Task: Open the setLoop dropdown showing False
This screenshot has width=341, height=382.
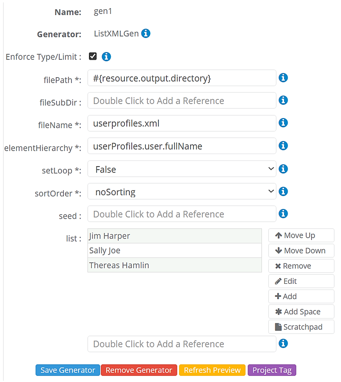Action: click(x=182, y=169)
